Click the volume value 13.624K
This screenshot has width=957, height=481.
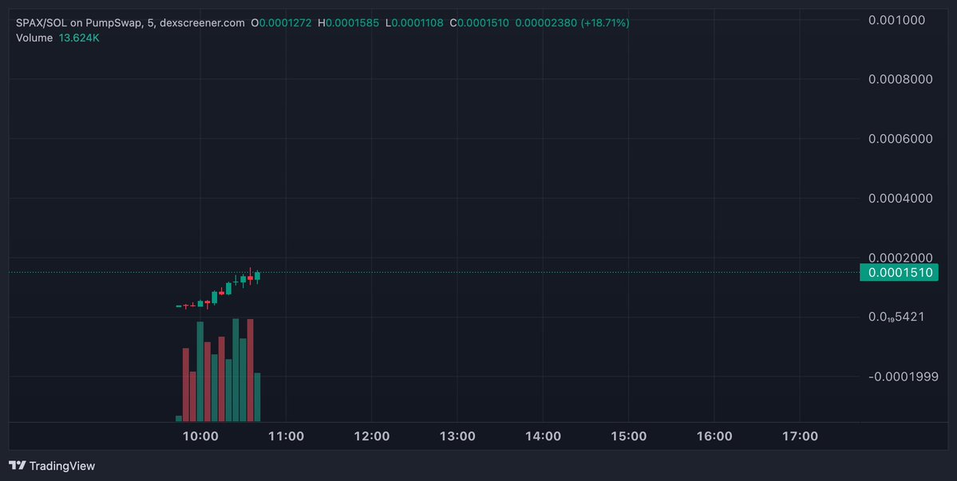[79, 37]
